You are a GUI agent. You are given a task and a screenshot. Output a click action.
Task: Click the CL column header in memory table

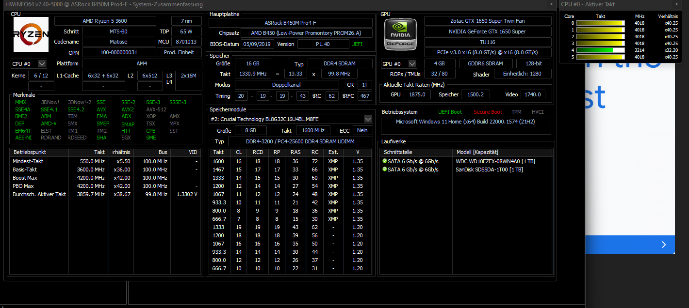coord(239,152)
